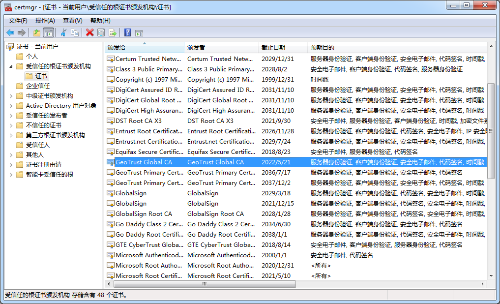Select the DigiCert Global Root certificate row
The image size is (500, 304).
[296, 100]
